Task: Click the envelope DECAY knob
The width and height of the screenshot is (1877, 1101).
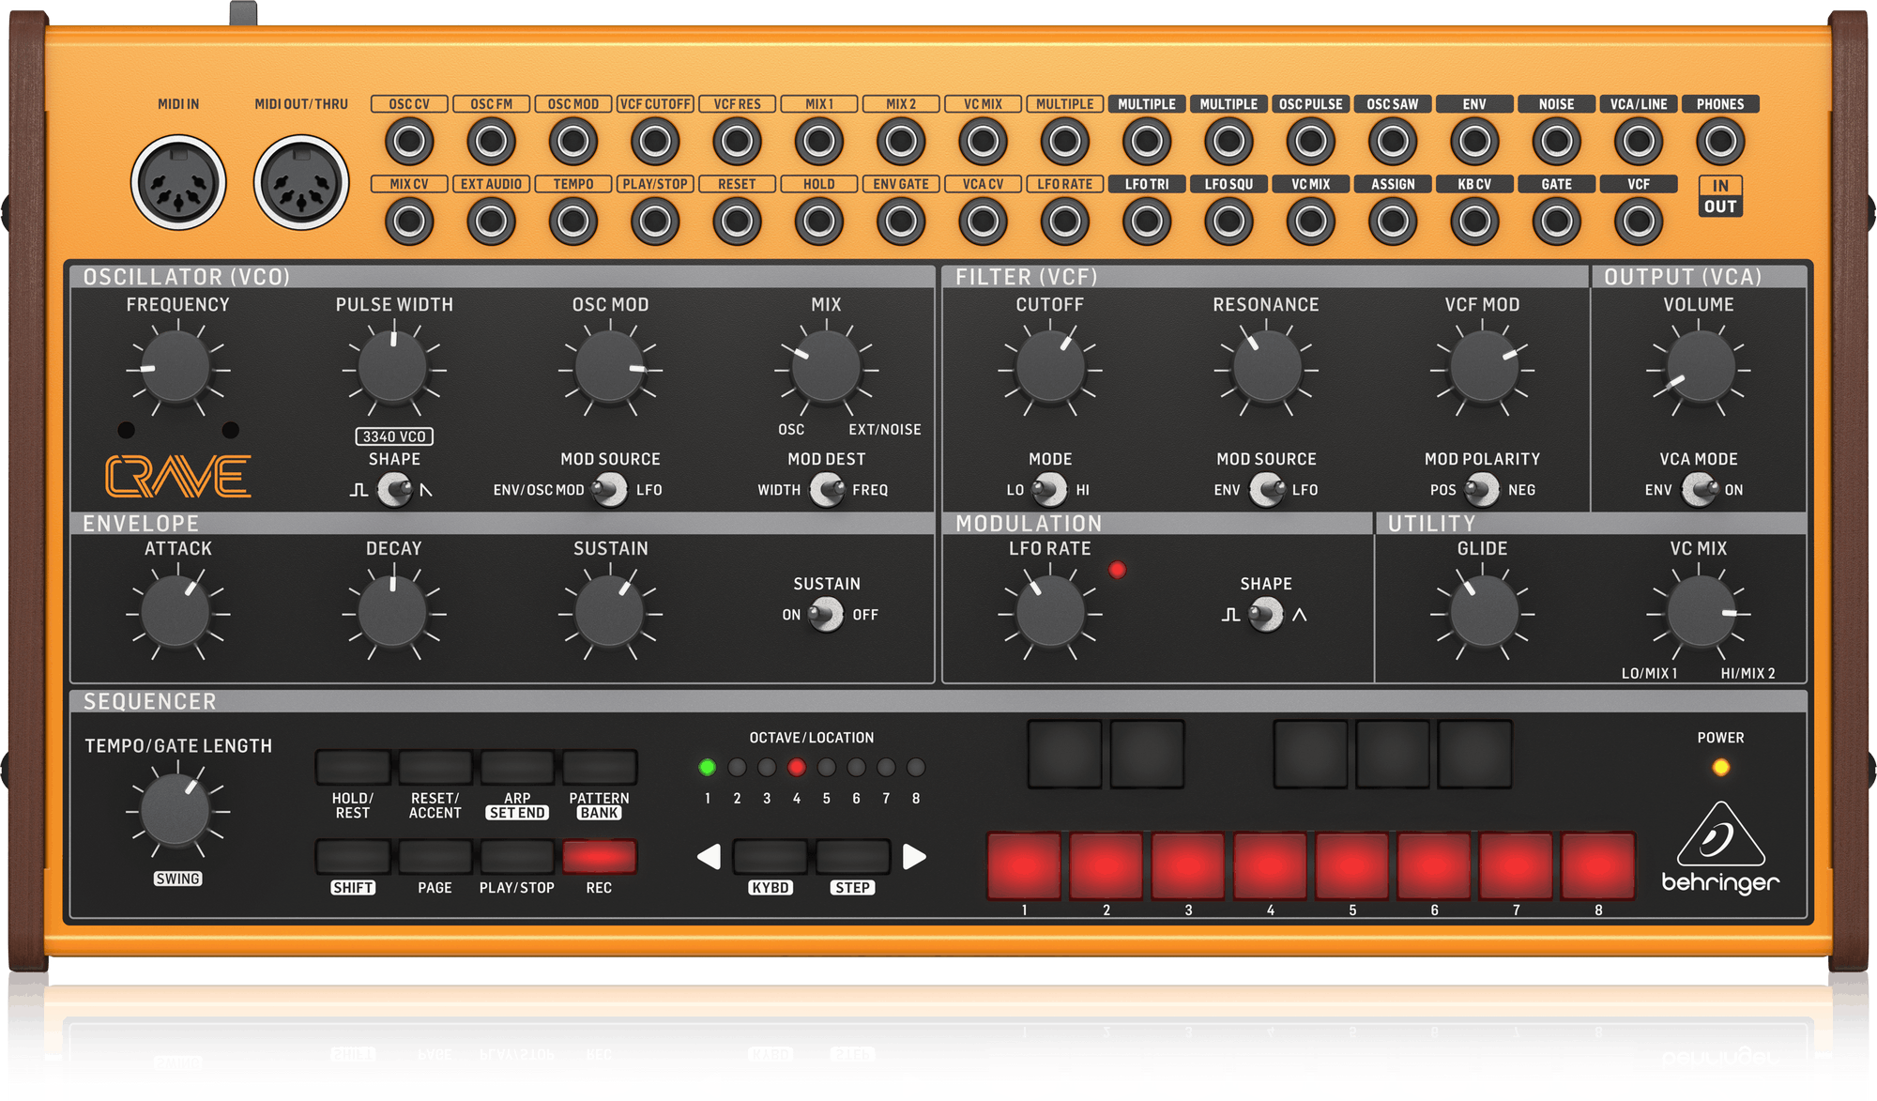Action: click(393, 612)
